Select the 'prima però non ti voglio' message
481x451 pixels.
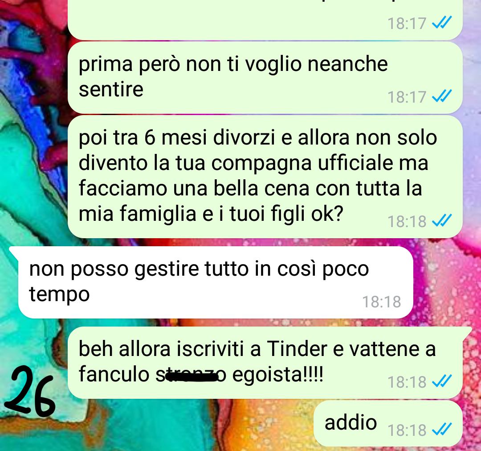click(265, 78)
